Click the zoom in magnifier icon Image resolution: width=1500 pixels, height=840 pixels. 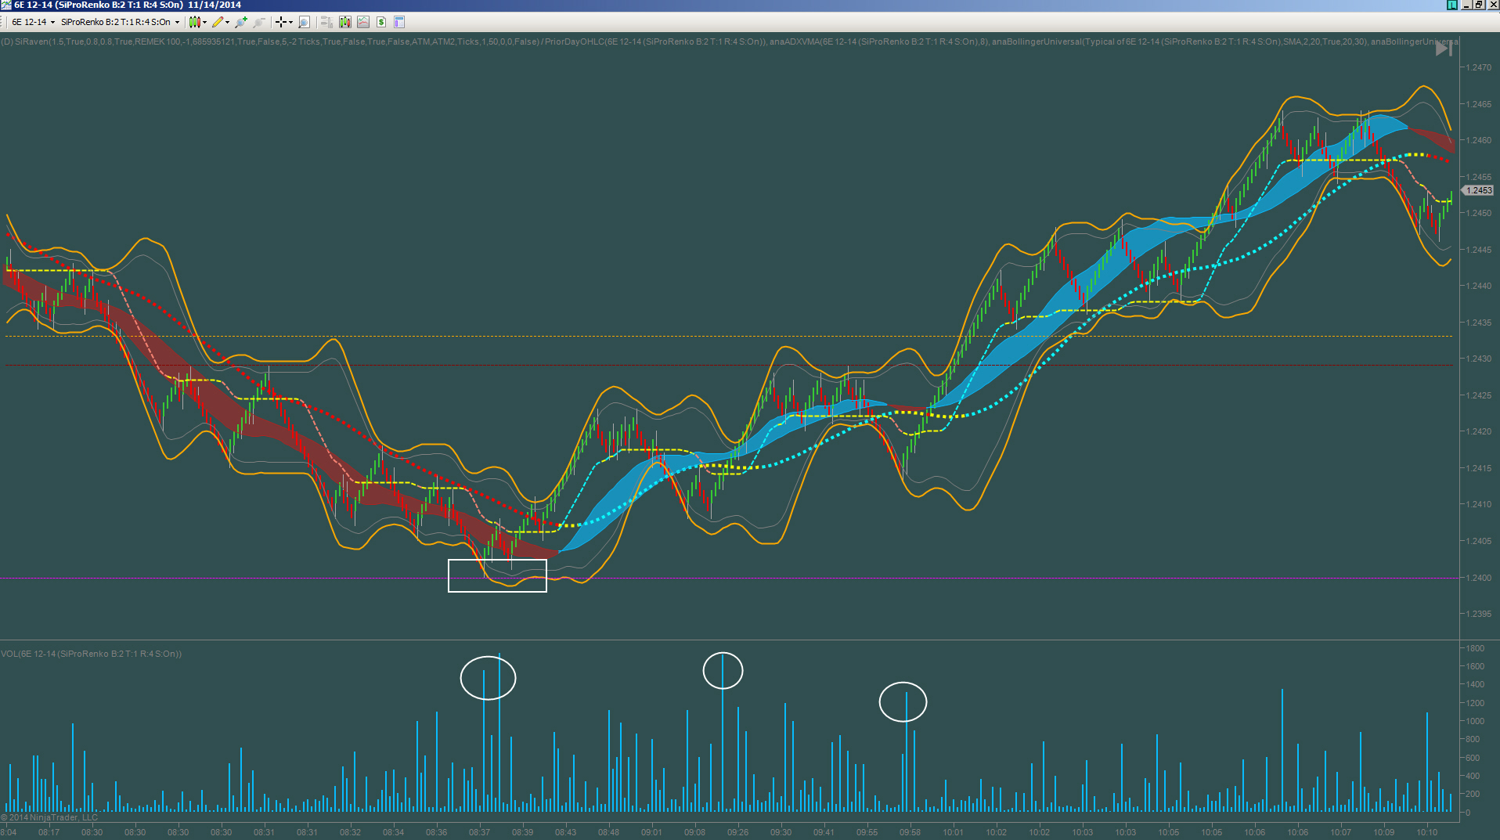241,22
